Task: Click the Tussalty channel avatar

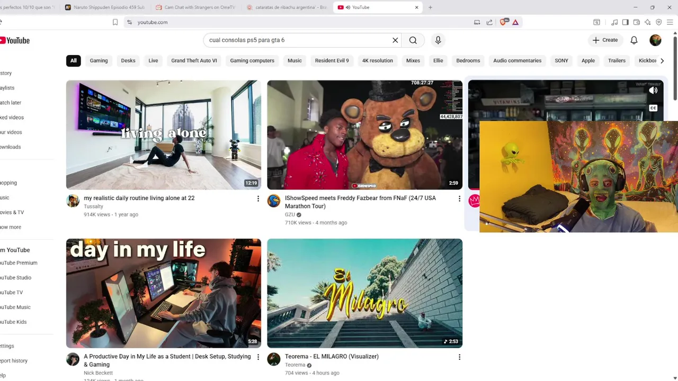Action: (x=73, y=201)
